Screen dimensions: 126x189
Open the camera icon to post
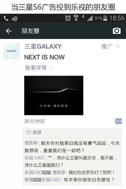[x=117, y=31]
